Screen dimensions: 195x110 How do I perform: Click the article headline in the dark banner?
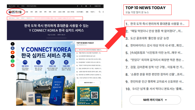56,28
